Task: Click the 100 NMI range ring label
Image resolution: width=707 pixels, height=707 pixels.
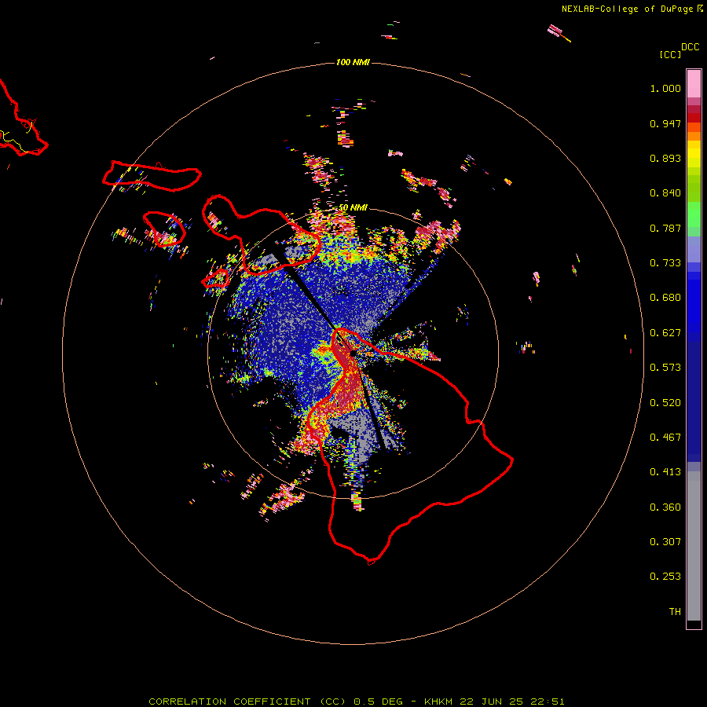Action: [353, 62]
